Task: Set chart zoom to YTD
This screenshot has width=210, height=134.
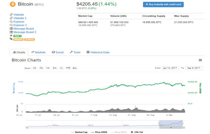Action: pyautogui.click(x=68, y=68)
